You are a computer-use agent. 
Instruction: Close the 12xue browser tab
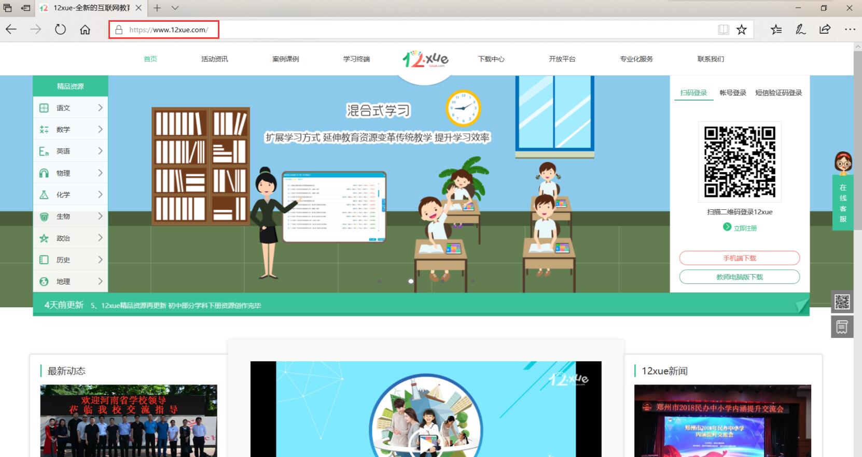tap(138, 8)
